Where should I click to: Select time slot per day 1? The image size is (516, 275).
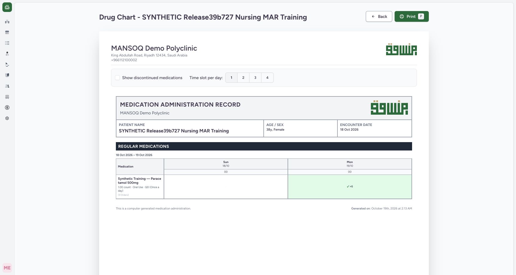[x=231, y=78]
